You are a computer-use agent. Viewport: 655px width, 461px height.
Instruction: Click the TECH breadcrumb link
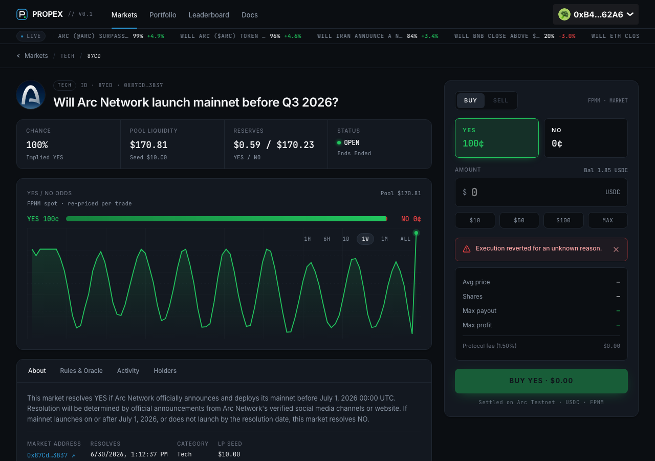pyautogui.click(x=68, y=56)
